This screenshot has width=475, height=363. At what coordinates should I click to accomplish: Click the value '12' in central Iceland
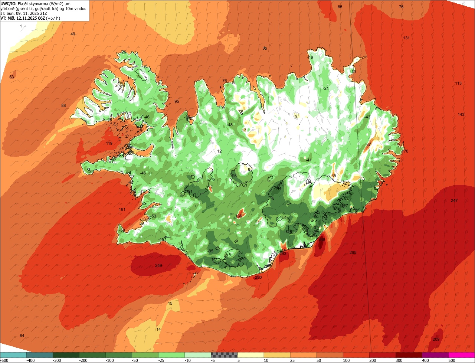219,151
